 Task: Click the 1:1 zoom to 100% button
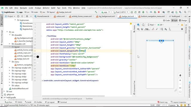[x=180, y=88]
